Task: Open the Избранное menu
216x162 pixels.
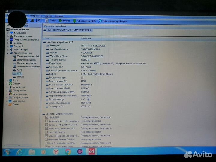Action: 36,16
